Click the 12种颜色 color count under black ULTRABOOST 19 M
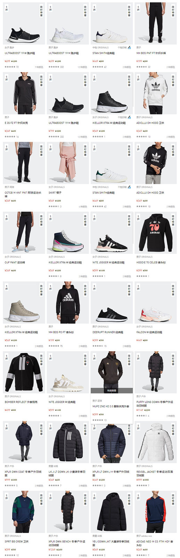Viewport: 180px width, 558px height. (x=83, y=137)
